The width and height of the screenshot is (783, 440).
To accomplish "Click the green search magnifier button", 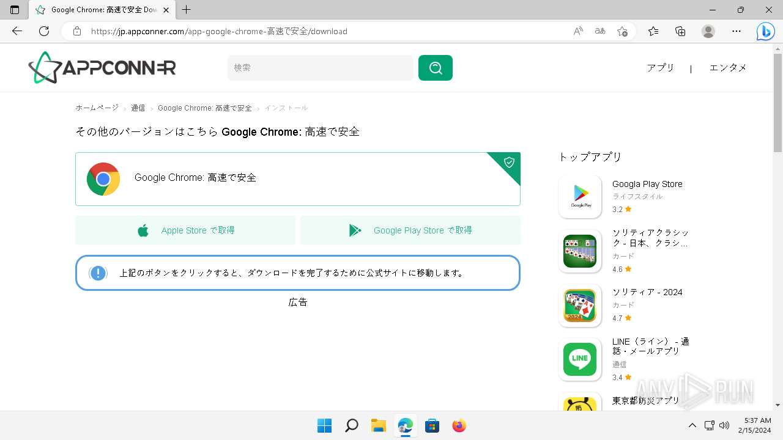I will (436, 68).
